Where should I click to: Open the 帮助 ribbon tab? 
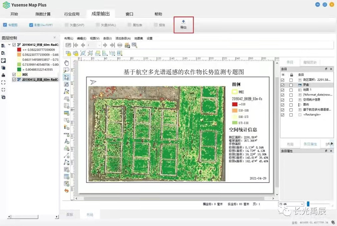[158, 14]
